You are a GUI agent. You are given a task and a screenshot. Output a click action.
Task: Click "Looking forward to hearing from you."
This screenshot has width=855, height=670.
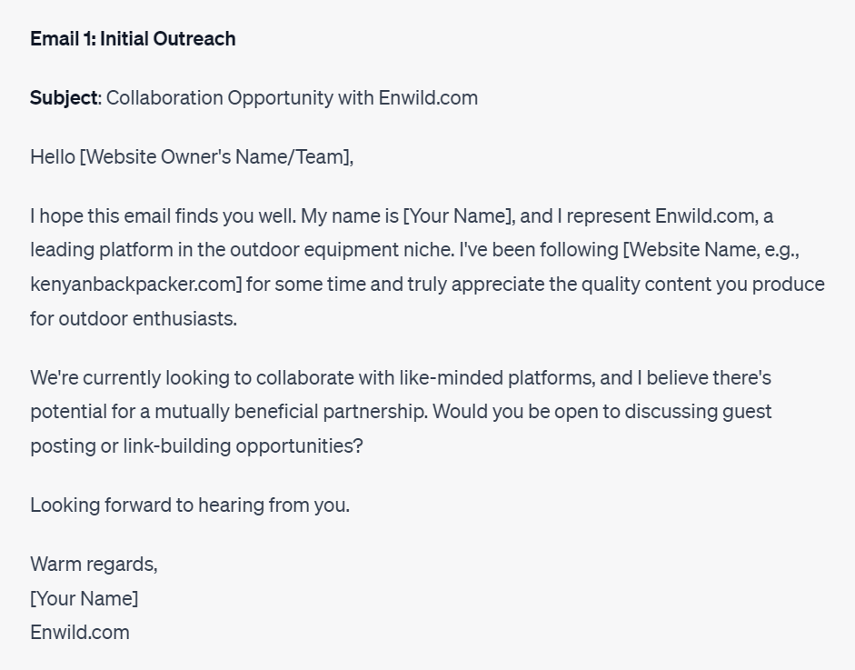coord(189,505)
